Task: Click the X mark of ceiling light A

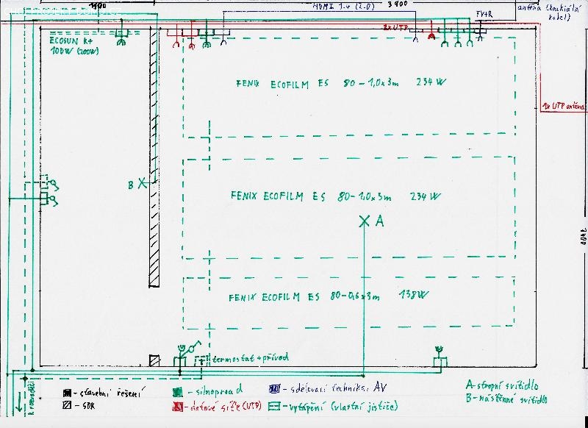Action: (x=364, y=221)
